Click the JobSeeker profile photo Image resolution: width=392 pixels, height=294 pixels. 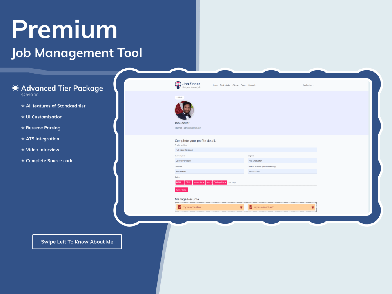(x=184, y=110)
